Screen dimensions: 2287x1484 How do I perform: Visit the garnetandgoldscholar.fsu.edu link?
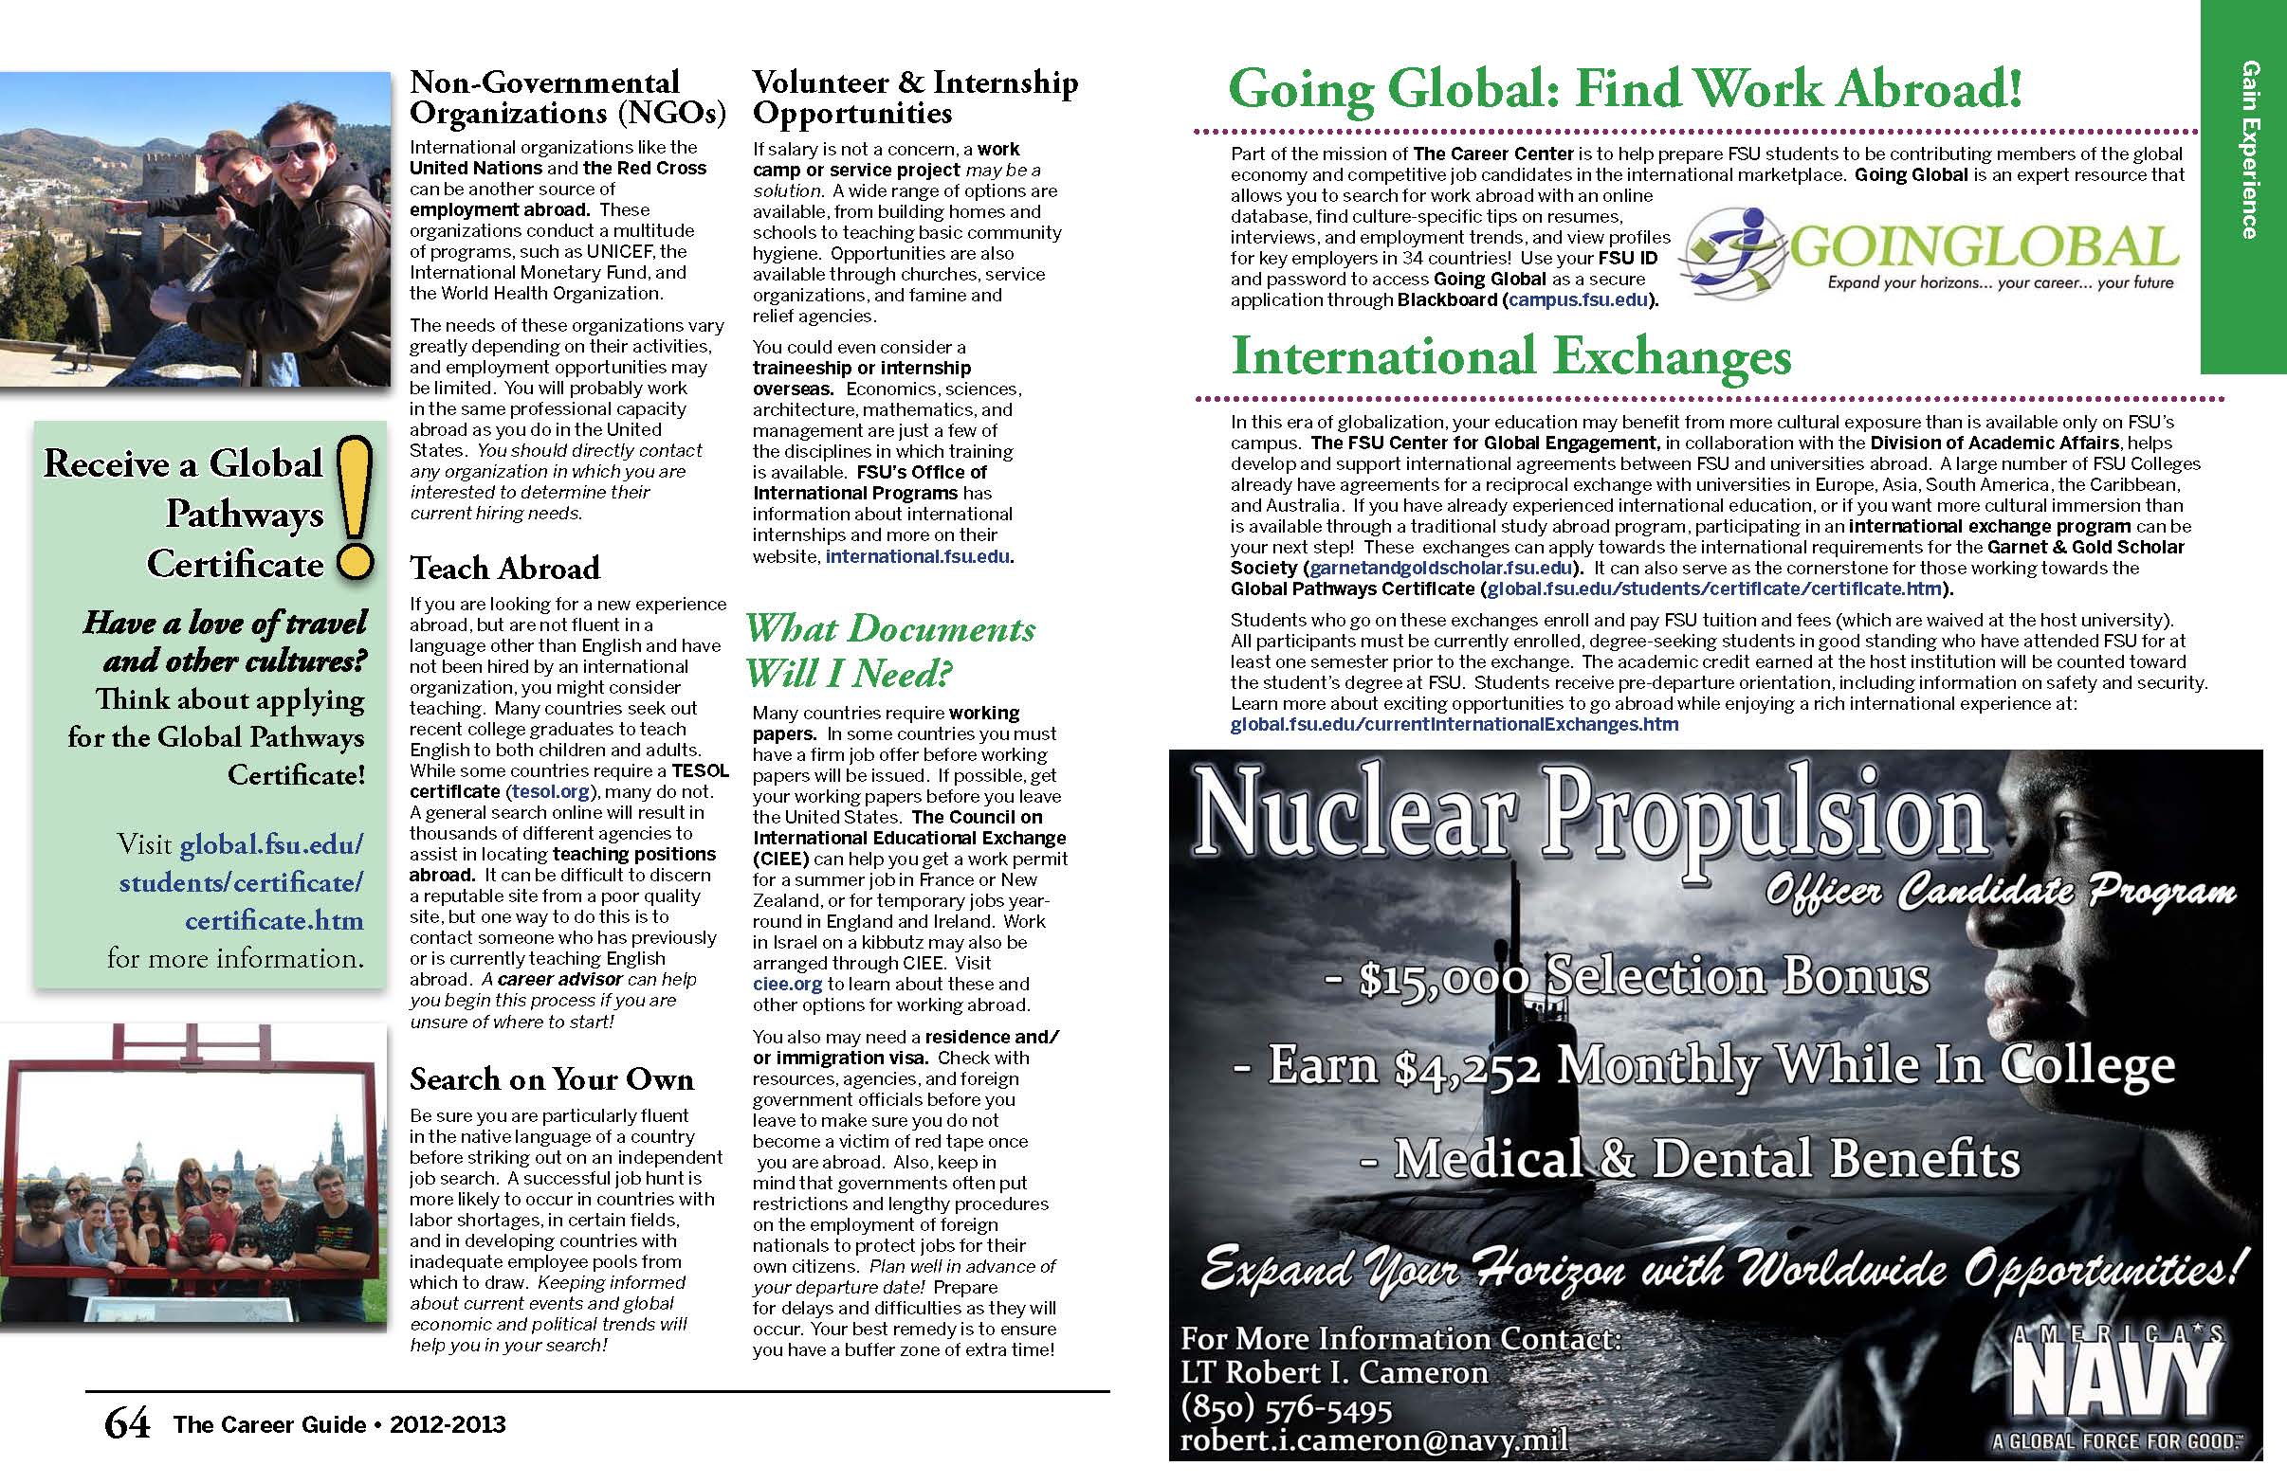point(1441,568)
